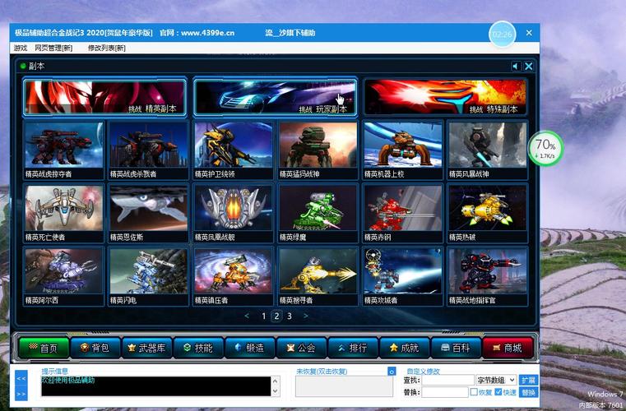Switch to 挑战 特殊副本 banner tab
The image size is (626, 411).
pyautogui.click(x=446, y=97)
